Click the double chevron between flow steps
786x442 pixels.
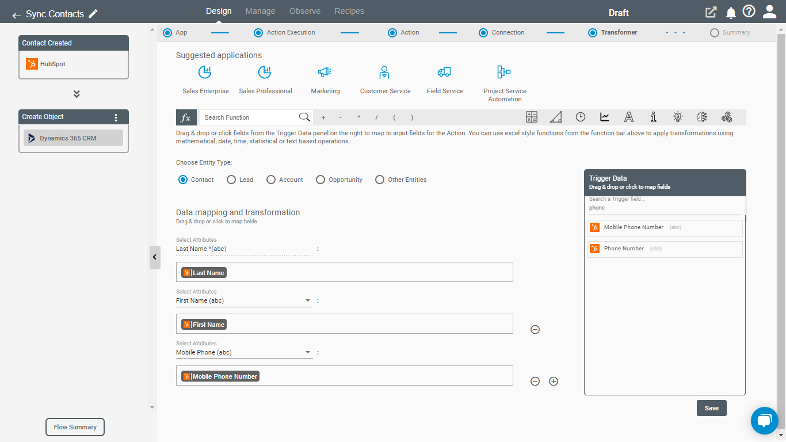[x=77, y=94]
